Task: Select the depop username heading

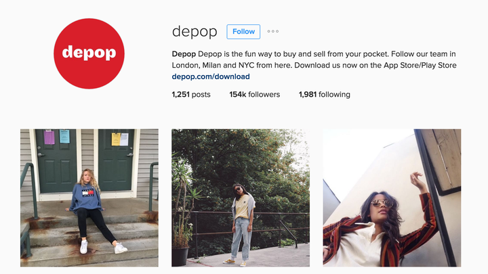Action: [x=195, y=32]
